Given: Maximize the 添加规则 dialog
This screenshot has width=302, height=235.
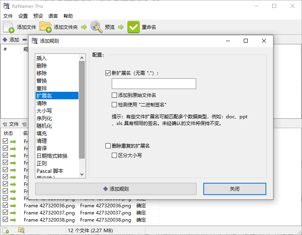Looking at the screenshot, I should coord(246,41).
